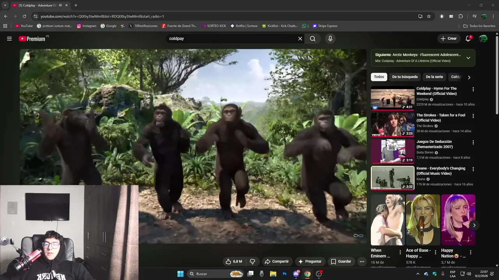Open Chrome extensions puzzle icon
The height and width of the screenshot is (280, 499).
coord(460,16)
